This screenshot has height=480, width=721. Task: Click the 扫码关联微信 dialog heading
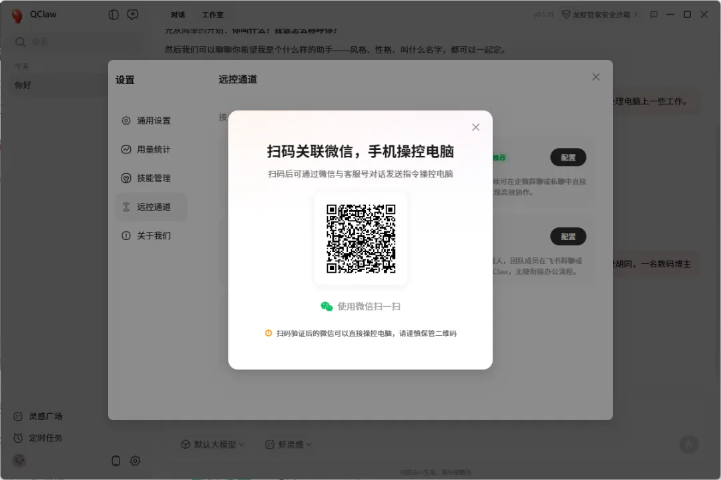[360, 151]
